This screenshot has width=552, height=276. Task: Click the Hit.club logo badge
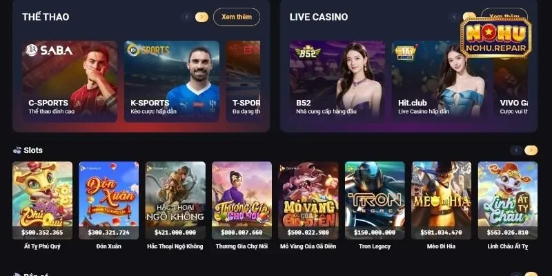click(x=406, y=52)
